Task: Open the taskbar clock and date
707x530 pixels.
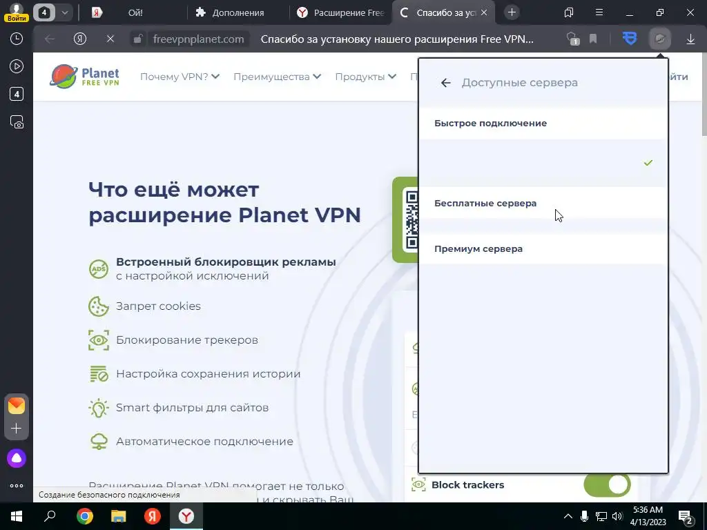Action: coord(649,516)
